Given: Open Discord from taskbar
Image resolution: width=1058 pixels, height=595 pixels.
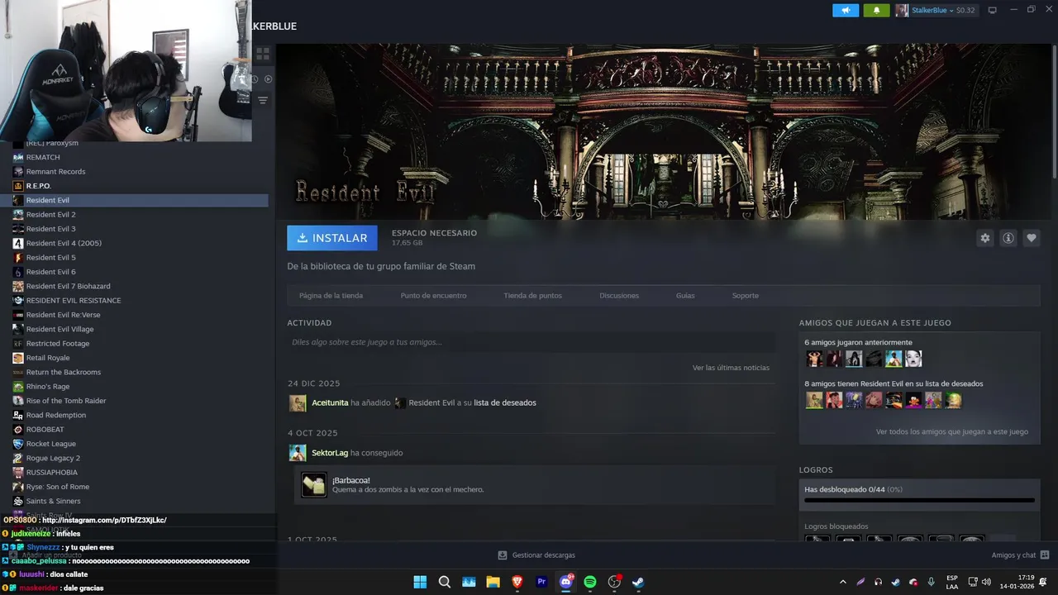Looking at the screenshot, I should [x=566, y=582].
